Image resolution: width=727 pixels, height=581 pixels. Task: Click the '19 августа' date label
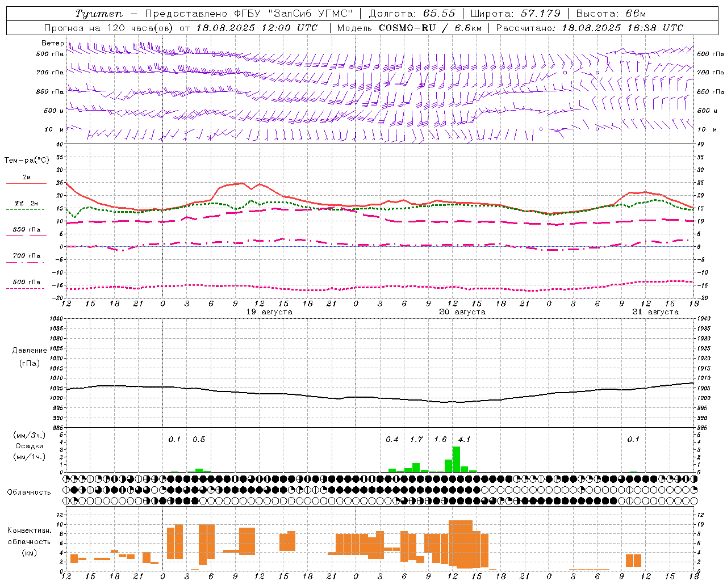(269, 312)
